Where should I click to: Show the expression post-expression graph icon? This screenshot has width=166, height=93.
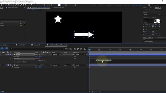40,61
